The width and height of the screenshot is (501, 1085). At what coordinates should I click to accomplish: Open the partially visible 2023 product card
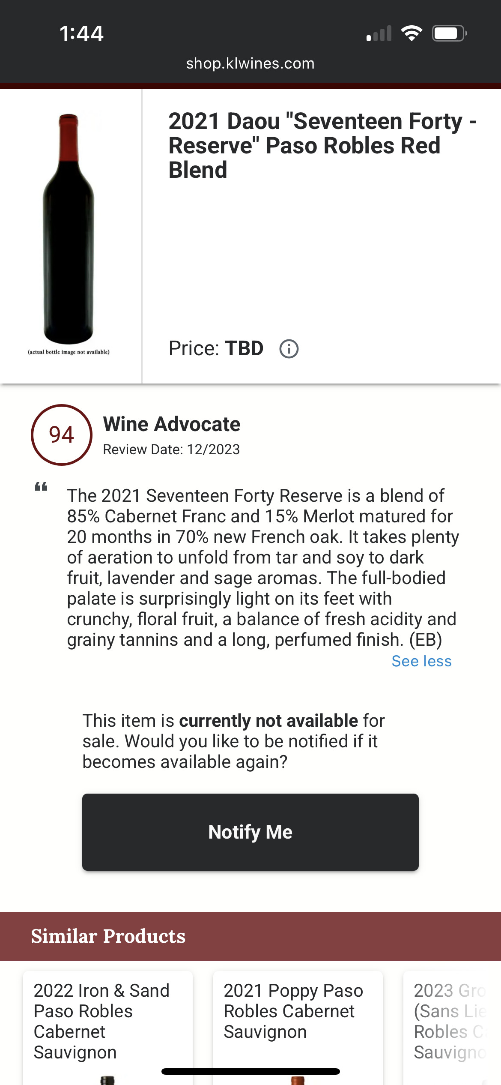click(450, 1021)
